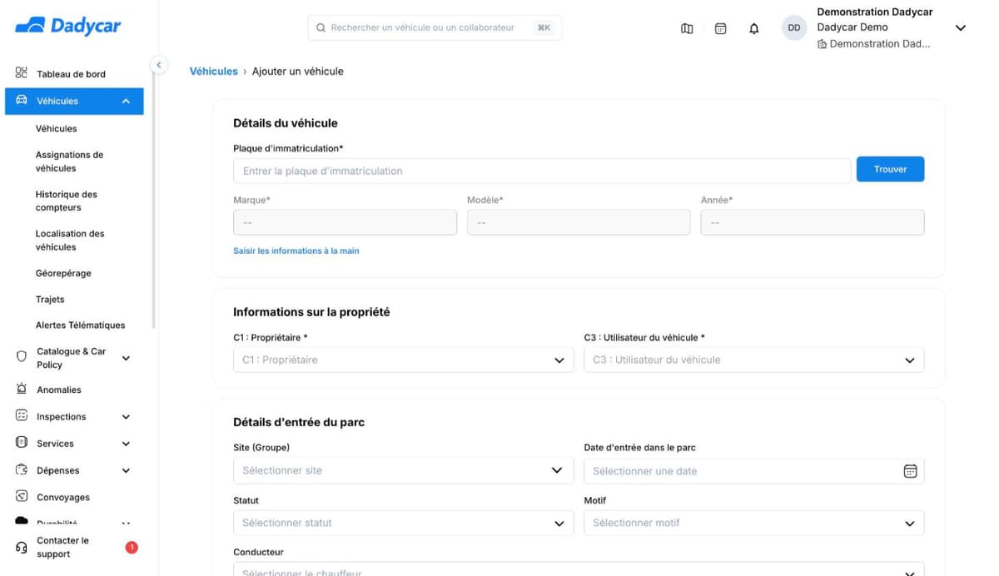This screenshot has width=999, height=576.
Task: Expand the user account dropdown chevron
Action: pos(960,27)
